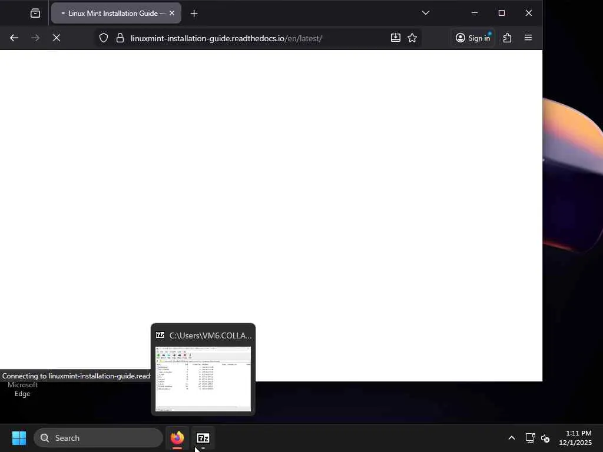Close the Linux Mint Installation Guide tab
The height and width of the screenshot is (452, 603).
[x=172, y=14]
